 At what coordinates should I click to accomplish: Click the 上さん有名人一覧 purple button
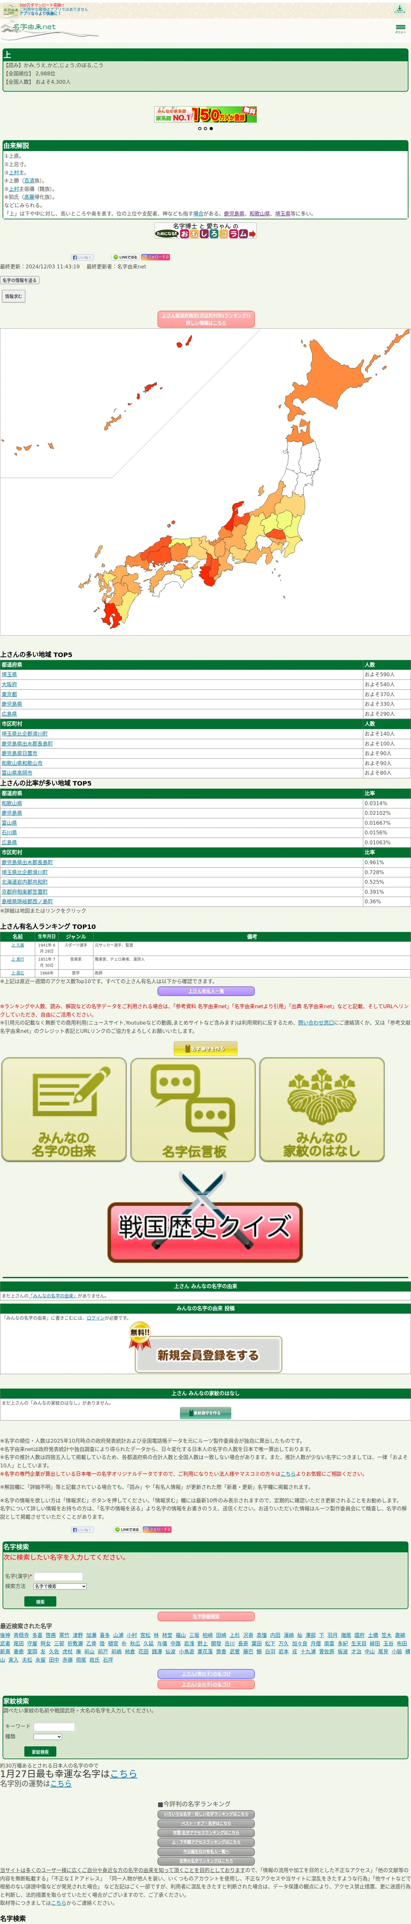click(x=206, y=991)
